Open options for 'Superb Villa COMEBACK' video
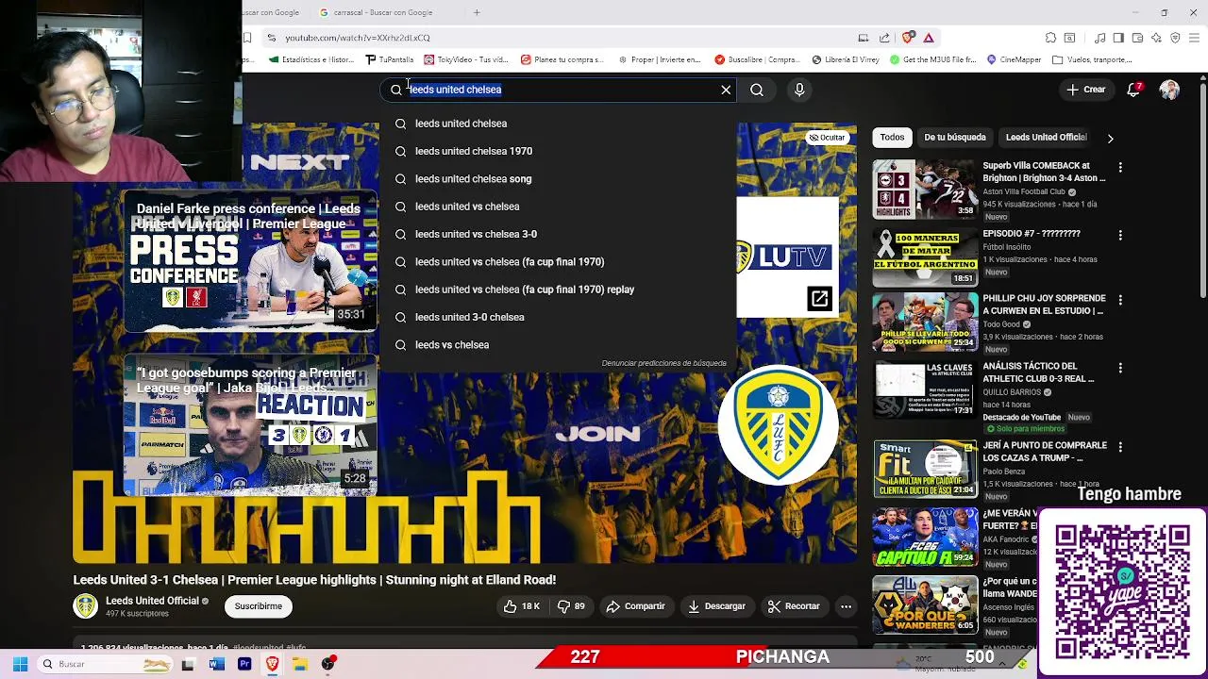The width and height of the screenshot is (1208, 679). click(1120, 167)
